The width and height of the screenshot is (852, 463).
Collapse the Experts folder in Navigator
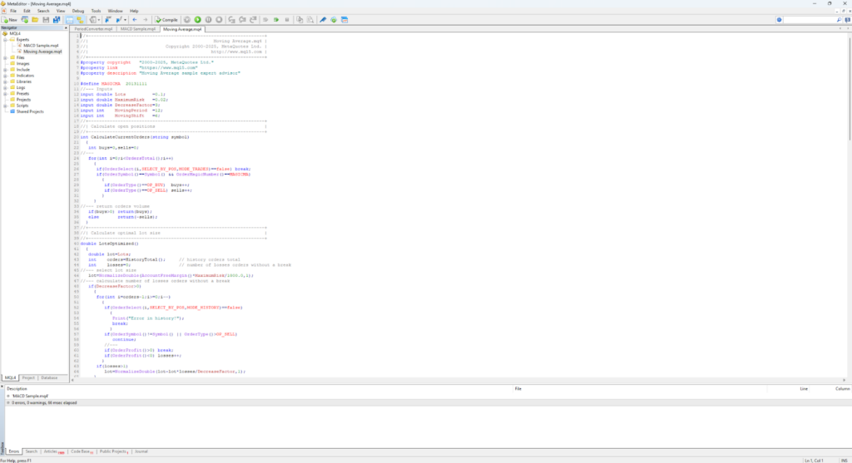pos(5,39)
